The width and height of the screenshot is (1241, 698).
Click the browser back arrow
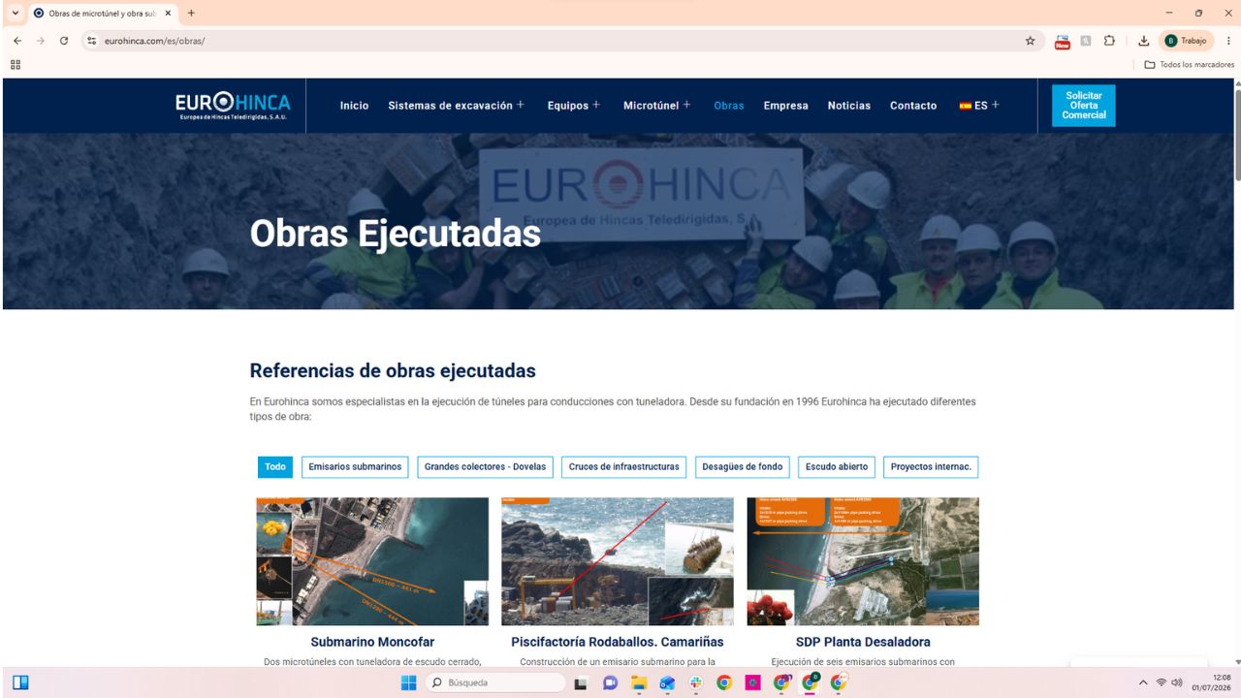pyautogui.click(x=16, y=41)
